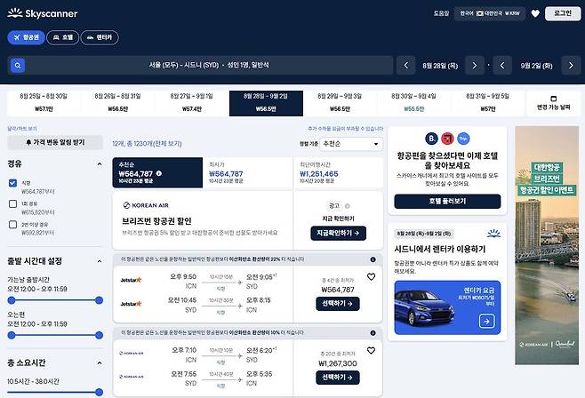The image size is (585, 398).
Task: Select the 8월 30일 - 9월 4일 date tab
Action: tap(413, 103)
